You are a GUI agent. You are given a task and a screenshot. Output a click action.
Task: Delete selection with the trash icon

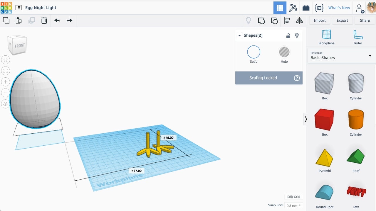[x=44, y=21]
